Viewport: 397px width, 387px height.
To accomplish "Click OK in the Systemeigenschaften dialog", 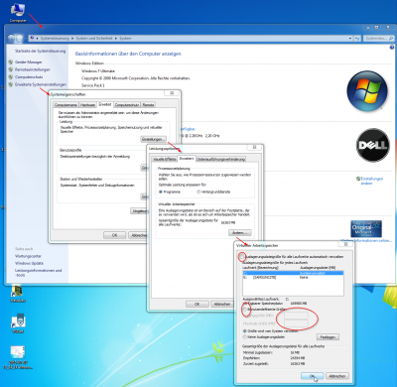I will pyautogui.click(x=114, y=235).
